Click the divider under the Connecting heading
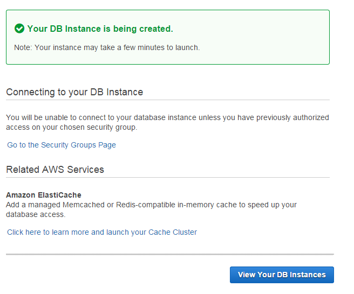This screenshot has height=294, width=354. 167,100
